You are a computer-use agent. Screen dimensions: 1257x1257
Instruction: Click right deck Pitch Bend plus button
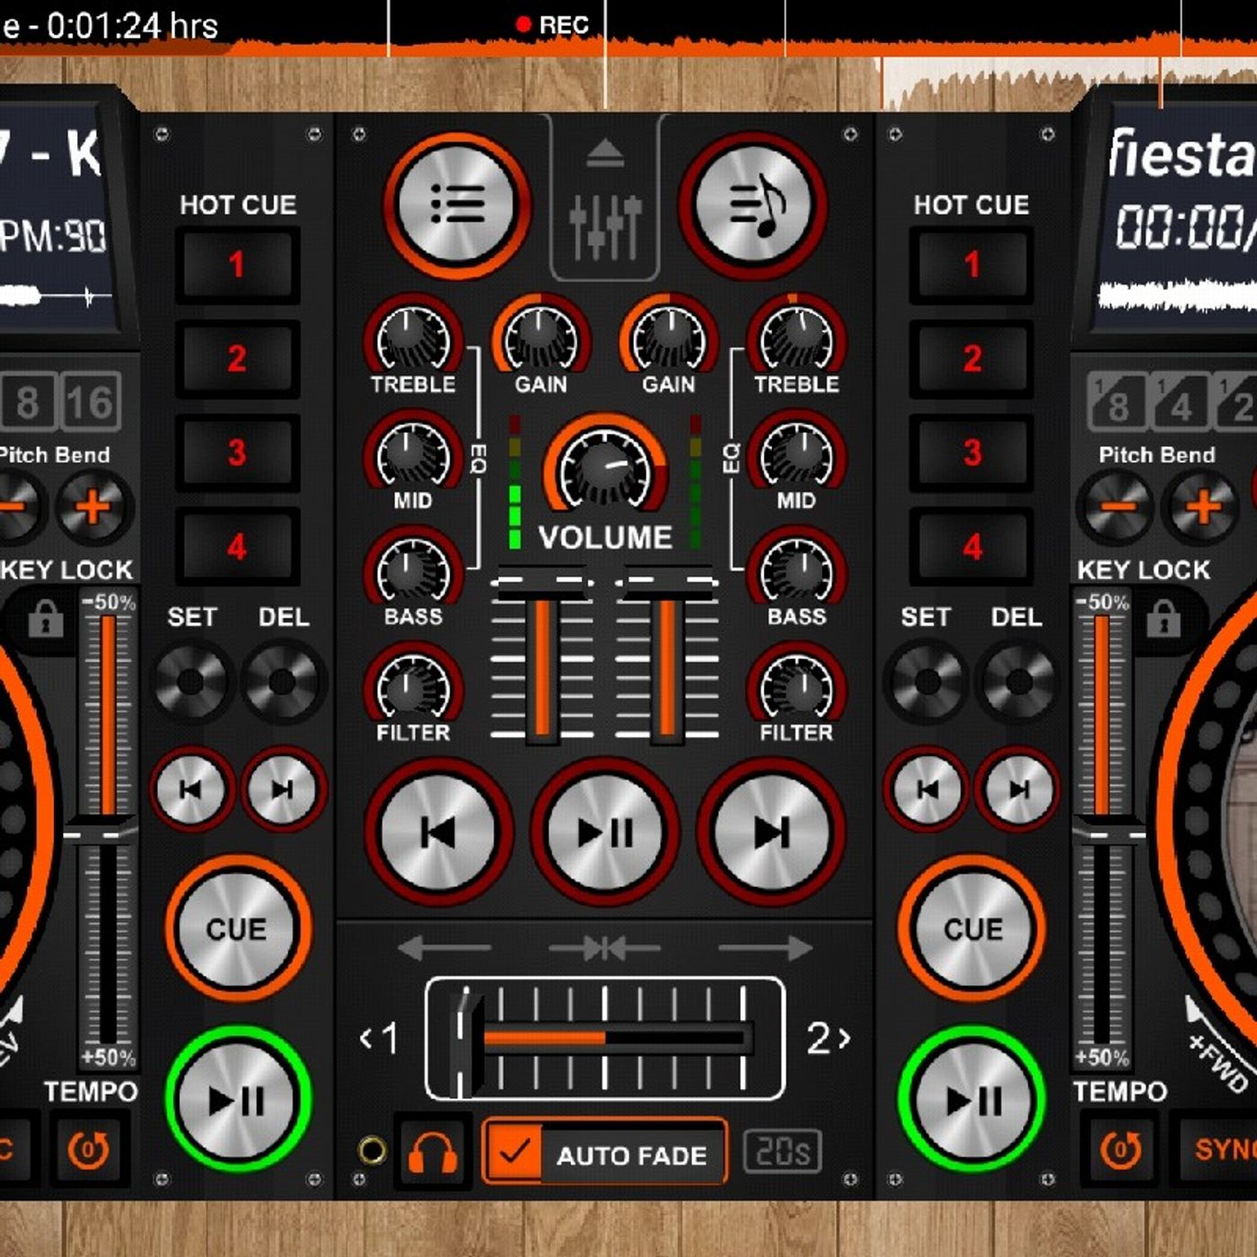pyautogui.click(x=1203, y=506)
